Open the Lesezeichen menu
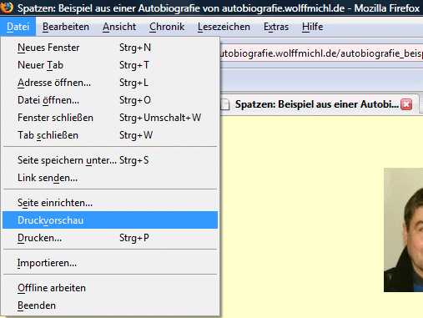Screen dimensions: 423x318 [x=224, y=27]
